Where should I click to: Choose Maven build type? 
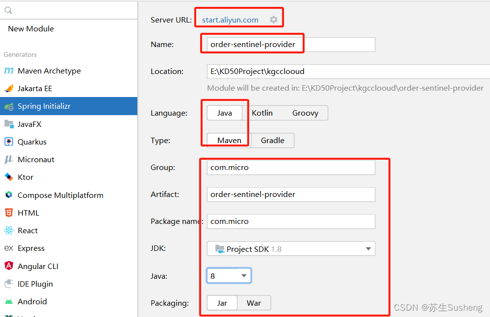229,141
